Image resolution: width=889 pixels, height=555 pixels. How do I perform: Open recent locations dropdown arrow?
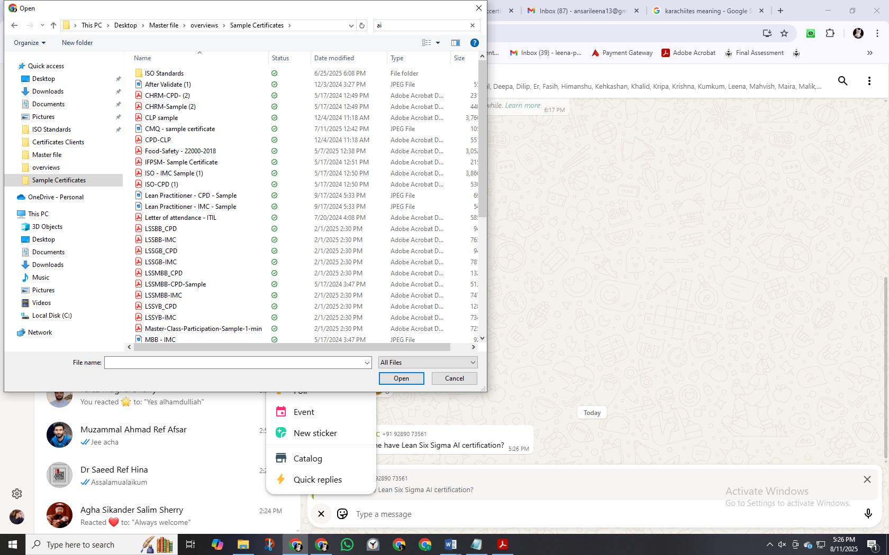coord(42,25)
